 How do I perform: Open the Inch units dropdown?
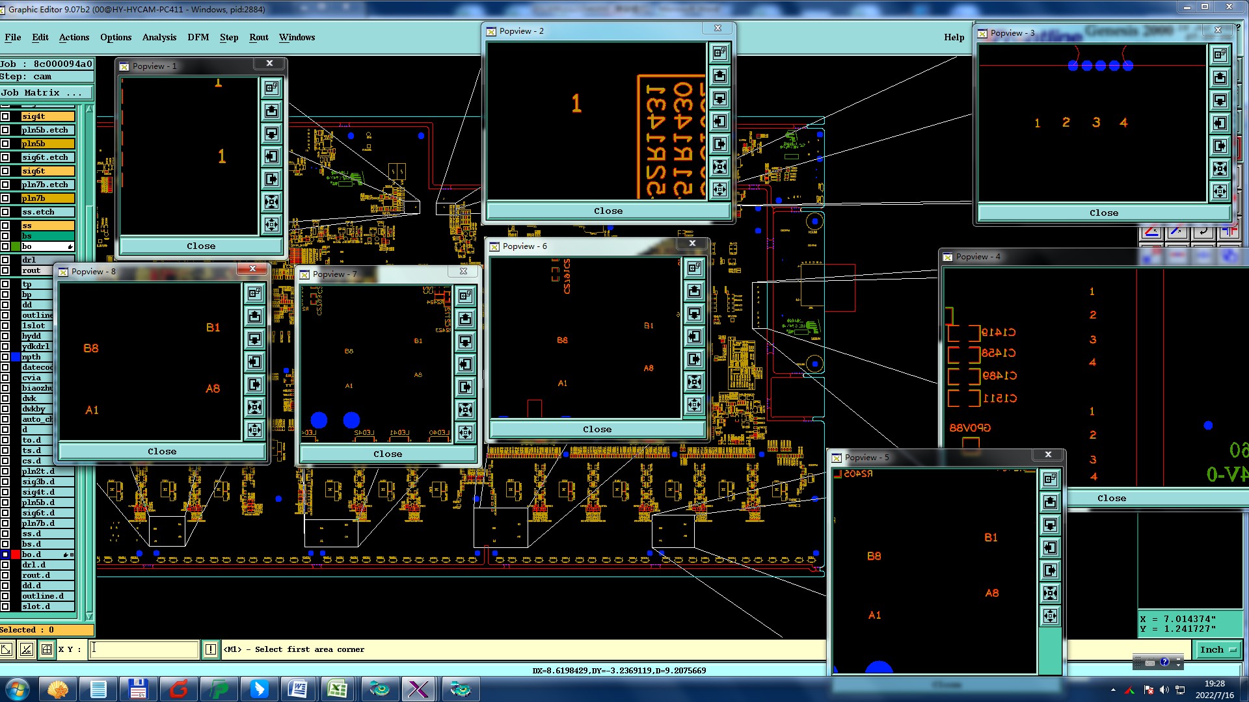click(x=1217, y=649)
